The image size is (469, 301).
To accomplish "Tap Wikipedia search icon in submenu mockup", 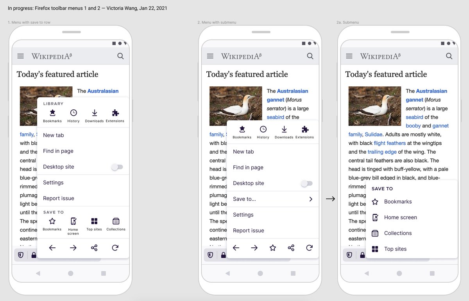I will 449,56.
